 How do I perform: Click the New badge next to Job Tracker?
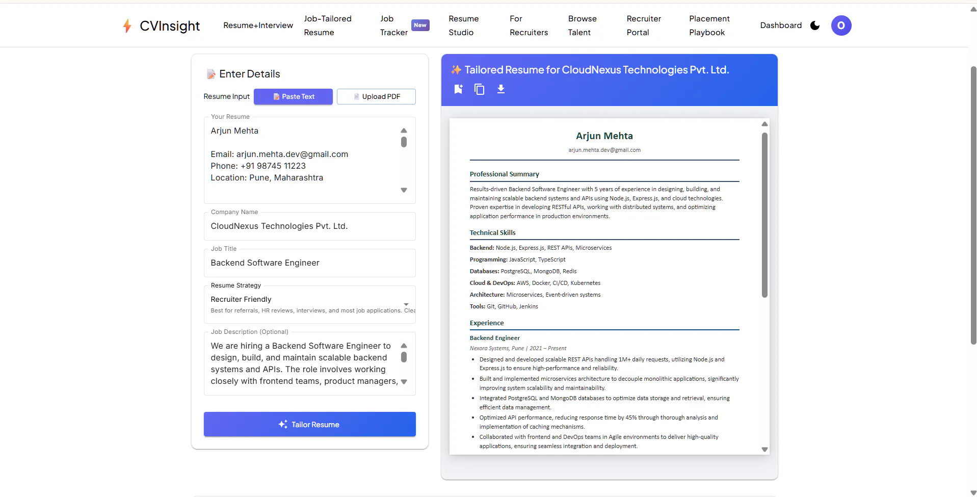[x=420, y=25]
